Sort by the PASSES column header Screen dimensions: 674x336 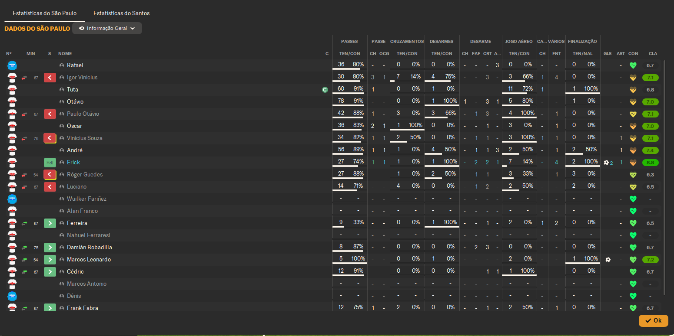click(x=349, y=42)
